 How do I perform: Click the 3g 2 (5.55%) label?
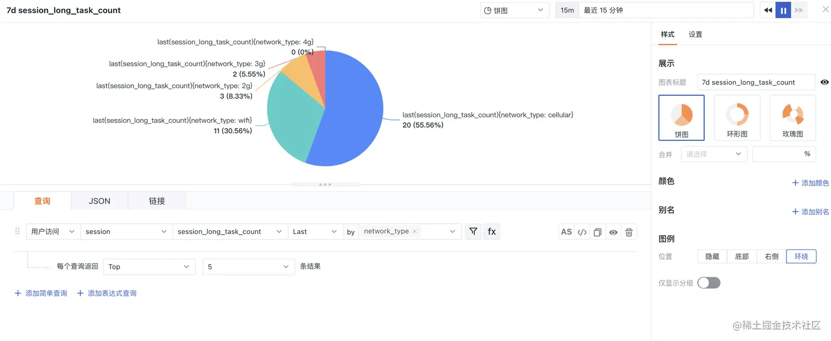pyautogui.click(x=187, y=69)
